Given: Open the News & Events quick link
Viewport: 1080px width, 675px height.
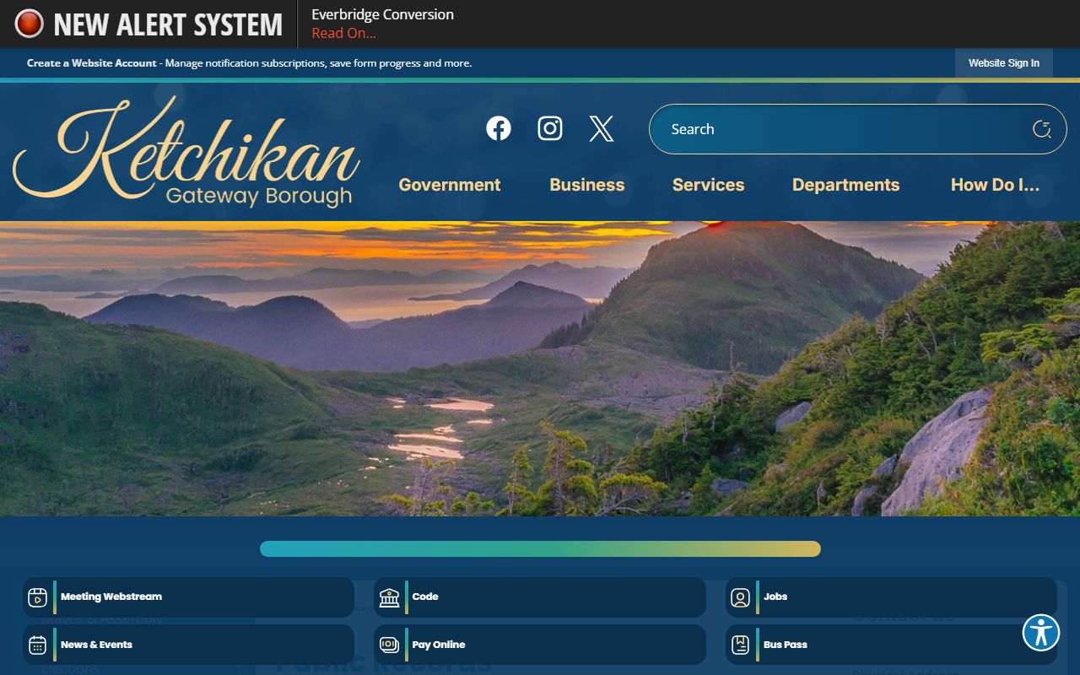Looking at the screenshot, I should tap(188, 645).
